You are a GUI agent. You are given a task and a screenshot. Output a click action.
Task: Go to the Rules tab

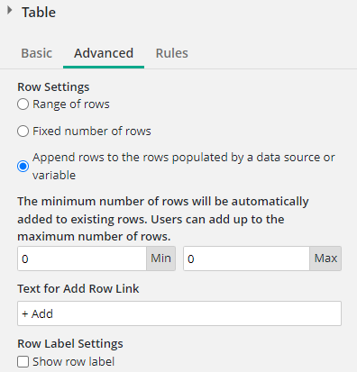tap(172, 53)
